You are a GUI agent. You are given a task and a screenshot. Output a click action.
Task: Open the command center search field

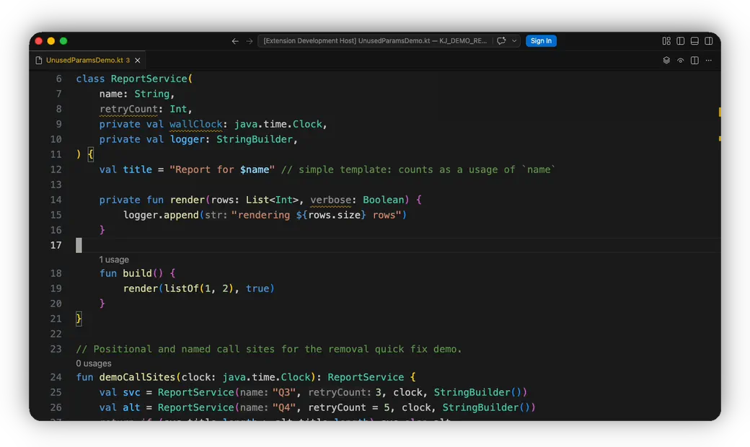pos(375,40)
